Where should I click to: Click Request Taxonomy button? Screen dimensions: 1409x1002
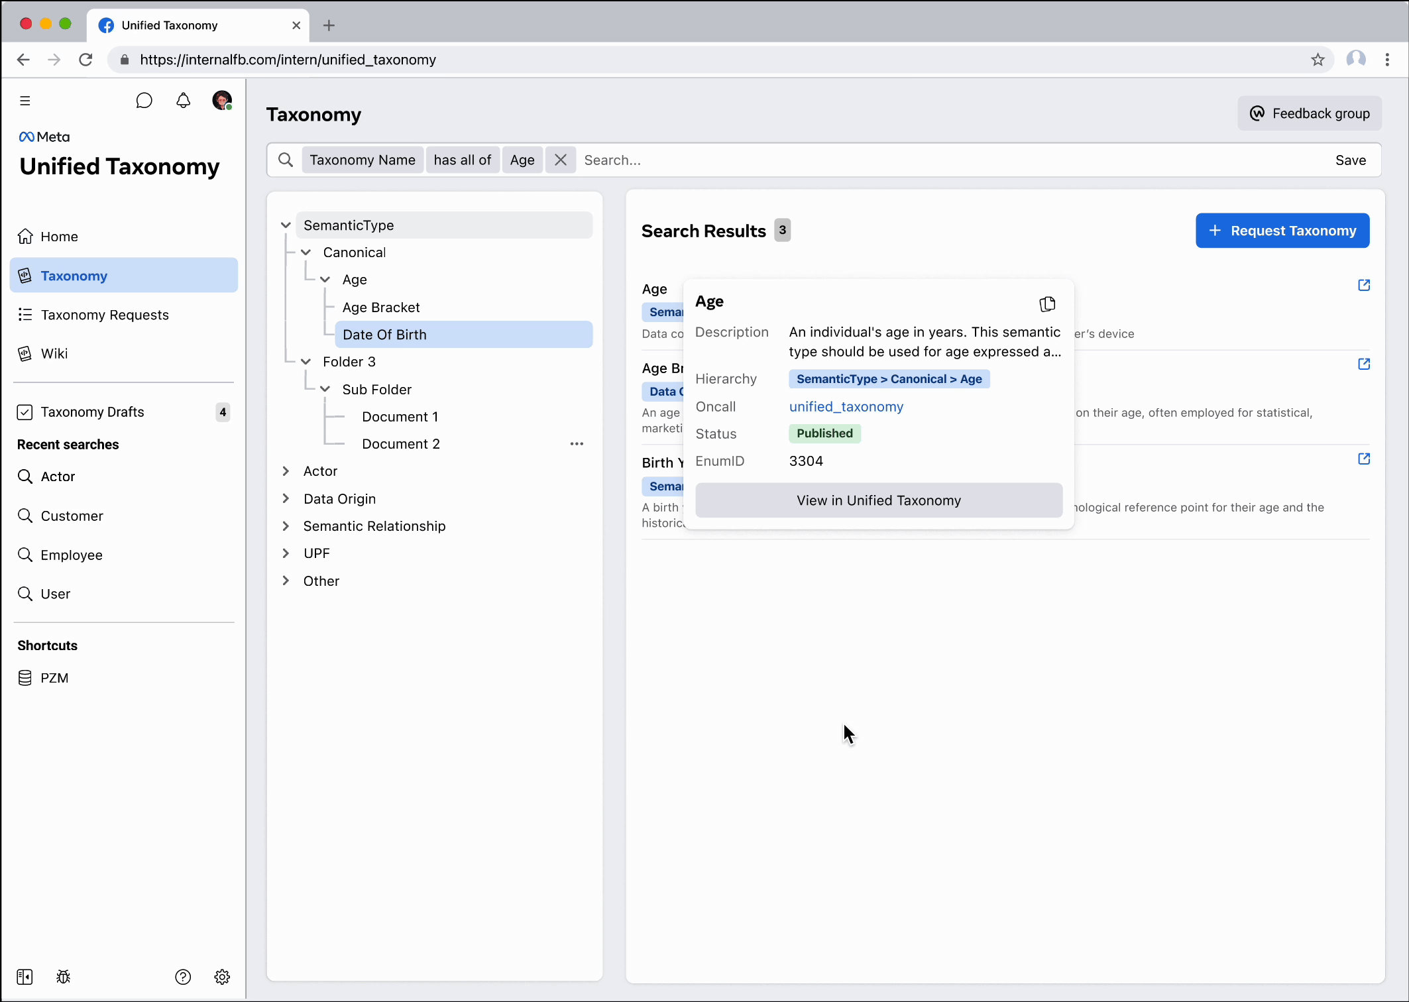tap(1282, 231)
